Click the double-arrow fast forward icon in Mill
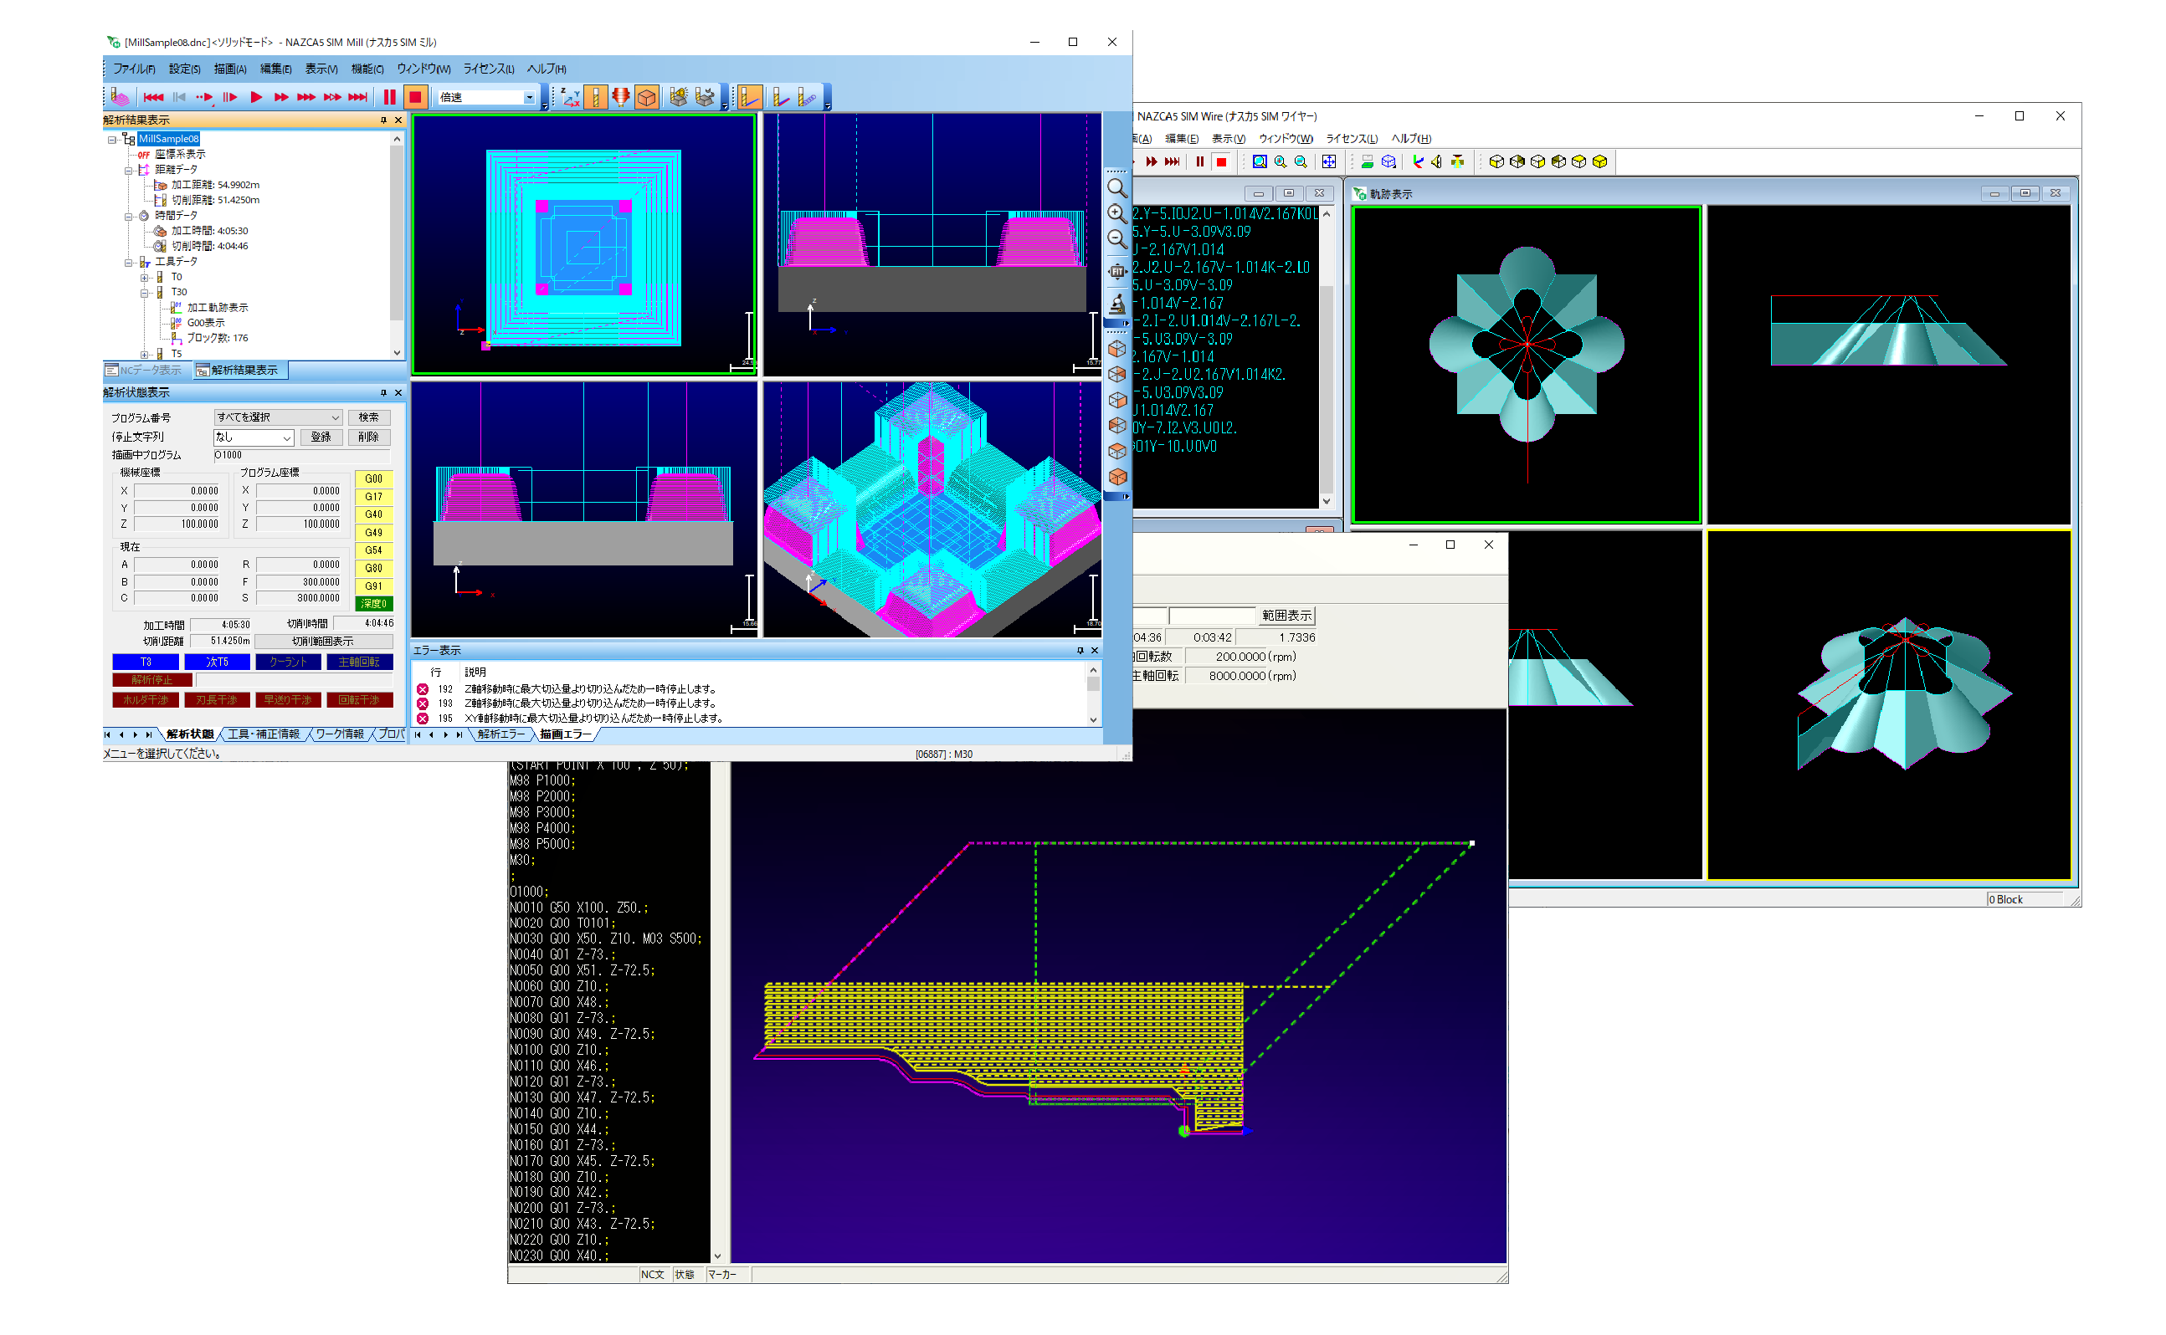This screenshot has height=1335, width=2166. coord(281,97)
